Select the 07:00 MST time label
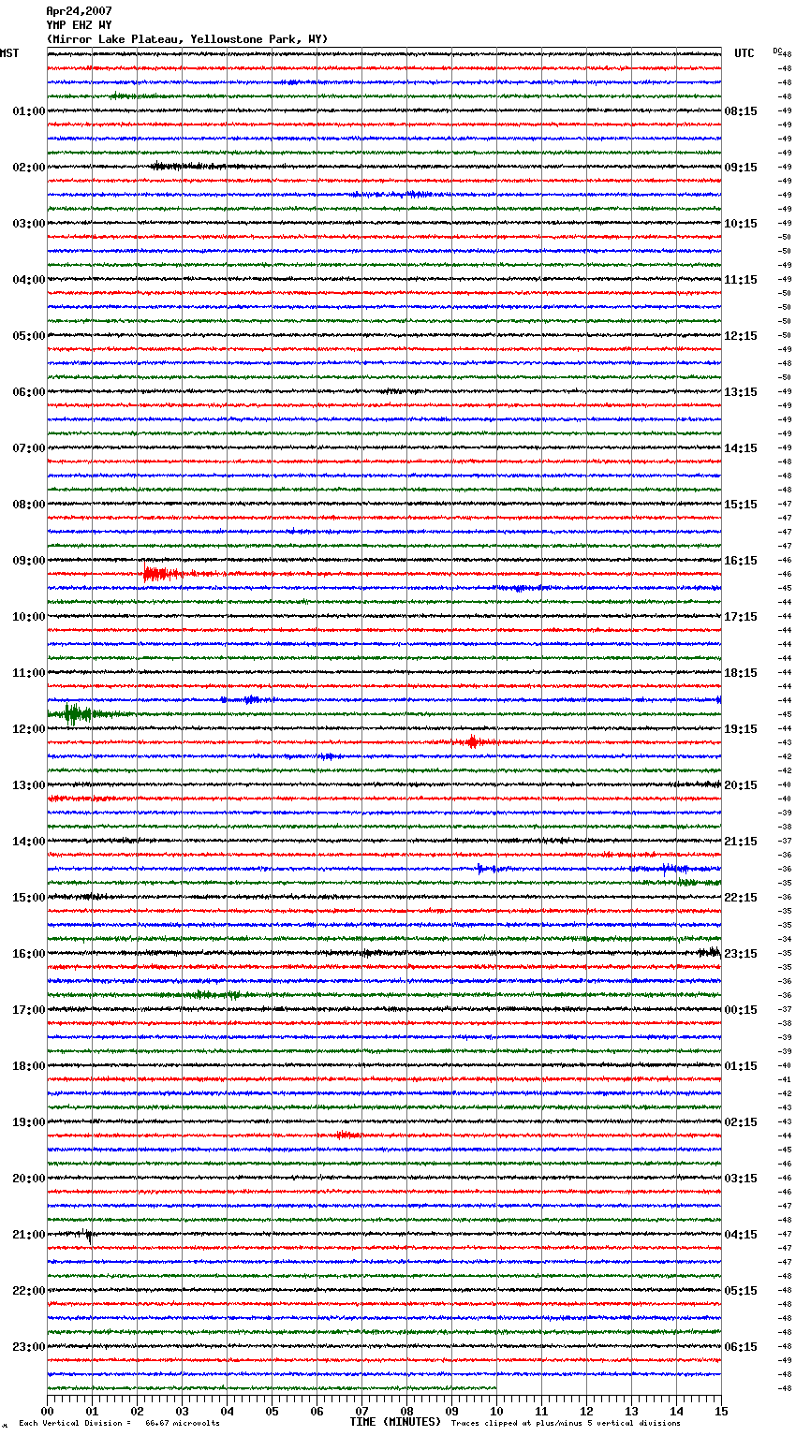The height and width of the screenshot is (1436, 796). tap(29, 448)
